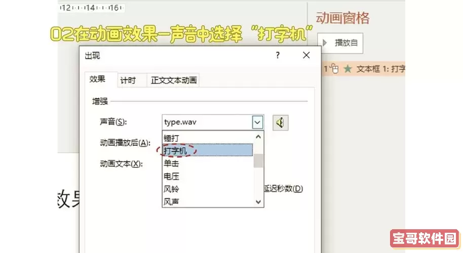This screenshot has height=253, width=463.
Task: Open the 声音 dropdown arrow
Action: click(257, 122)
